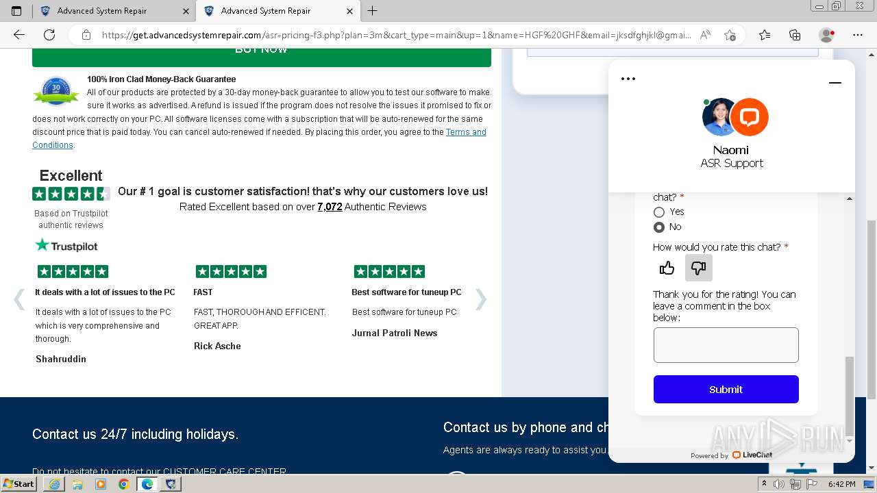Launch Google Chrome from taskbar

coord(123,484)
